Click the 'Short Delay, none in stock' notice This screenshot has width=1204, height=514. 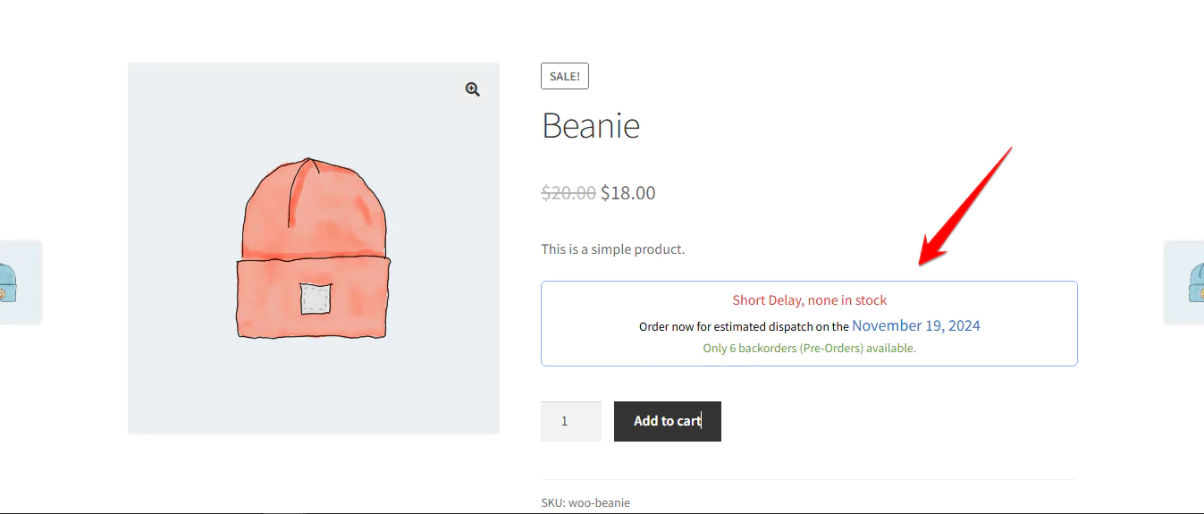click(810, 300)
